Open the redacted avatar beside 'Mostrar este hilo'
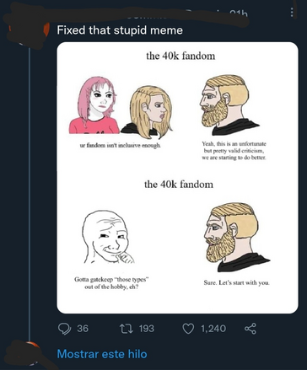This screenshot has height=370, width=307. [27, 353]
